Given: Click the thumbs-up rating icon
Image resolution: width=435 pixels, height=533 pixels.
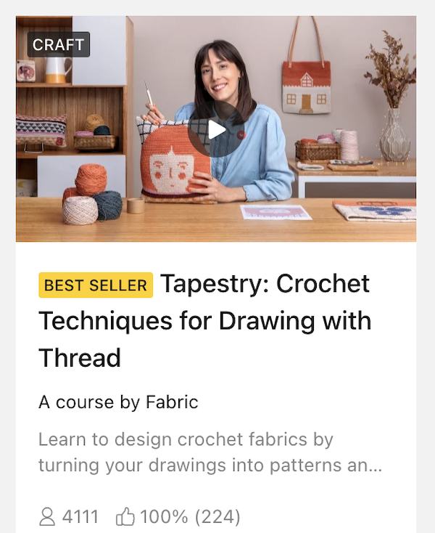Looking at the screenshot, I should [125, 517].
